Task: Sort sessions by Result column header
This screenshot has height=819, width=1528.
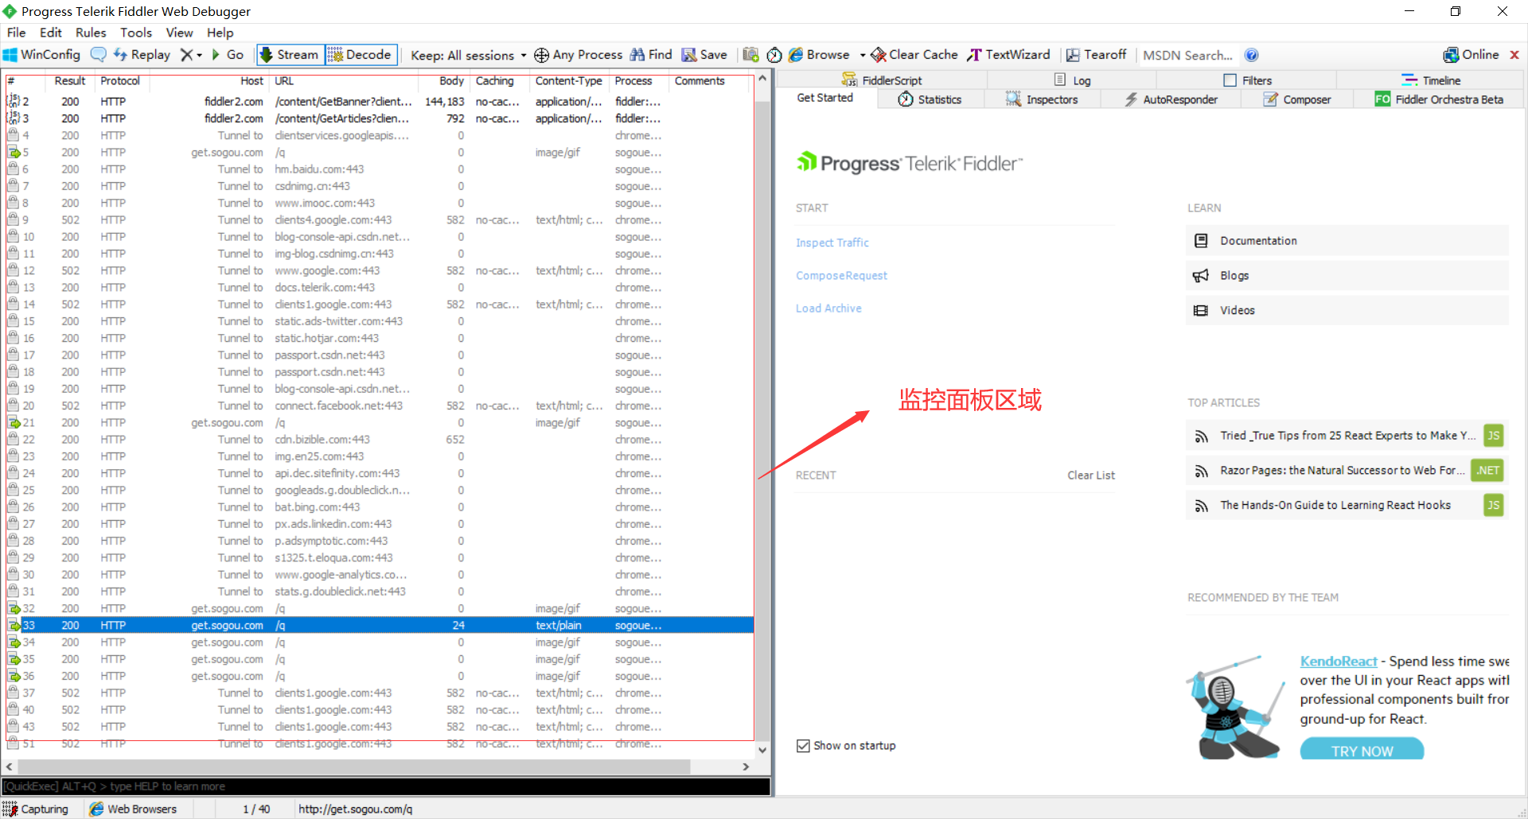Action: [x=69, y=80]
